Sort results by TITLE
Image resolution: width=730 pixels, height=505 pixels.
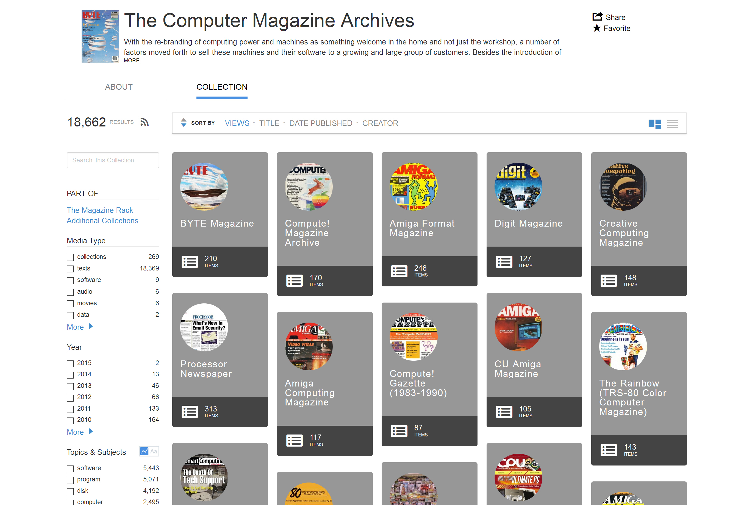point(269,123)
